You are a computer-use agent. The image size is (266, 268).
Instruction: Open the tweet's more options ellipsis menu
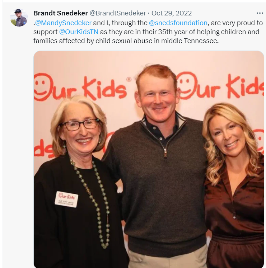coord(260,13)
